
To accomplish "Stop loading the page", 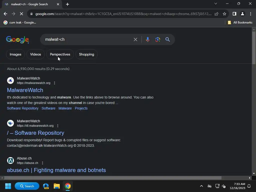I will 21,14.
